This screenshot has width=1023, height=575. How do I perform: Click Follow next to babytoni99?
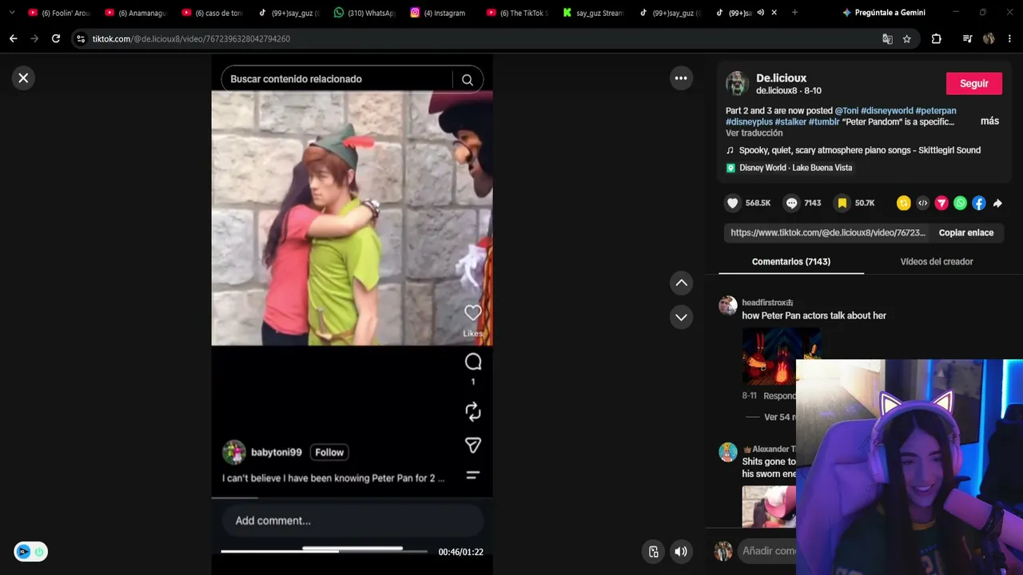[x=329, y=452]
